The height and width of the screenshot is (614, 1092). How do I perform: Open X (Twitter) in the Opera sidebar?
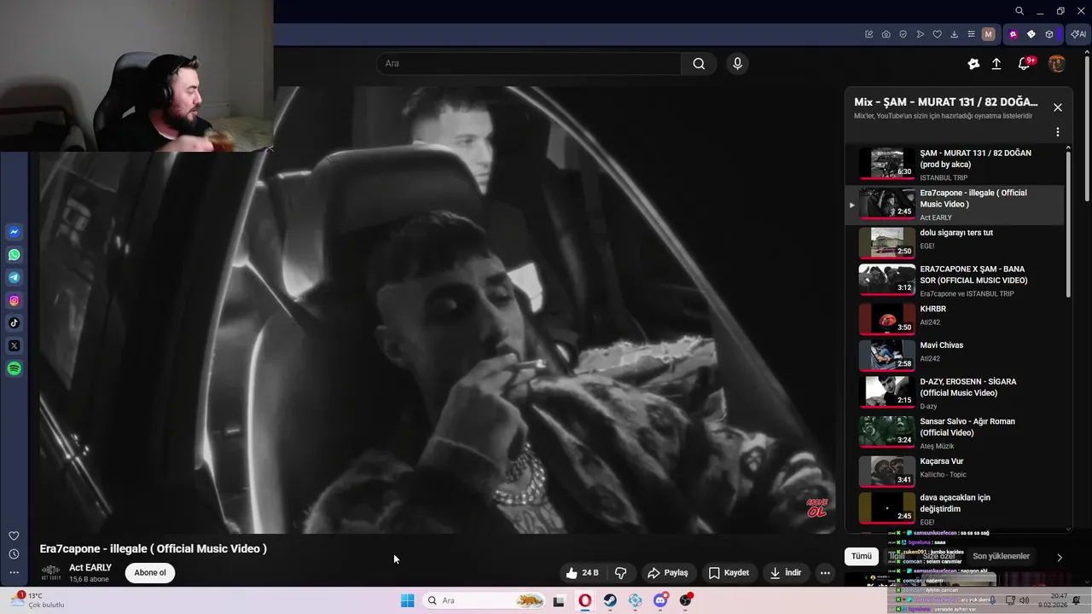15,345
